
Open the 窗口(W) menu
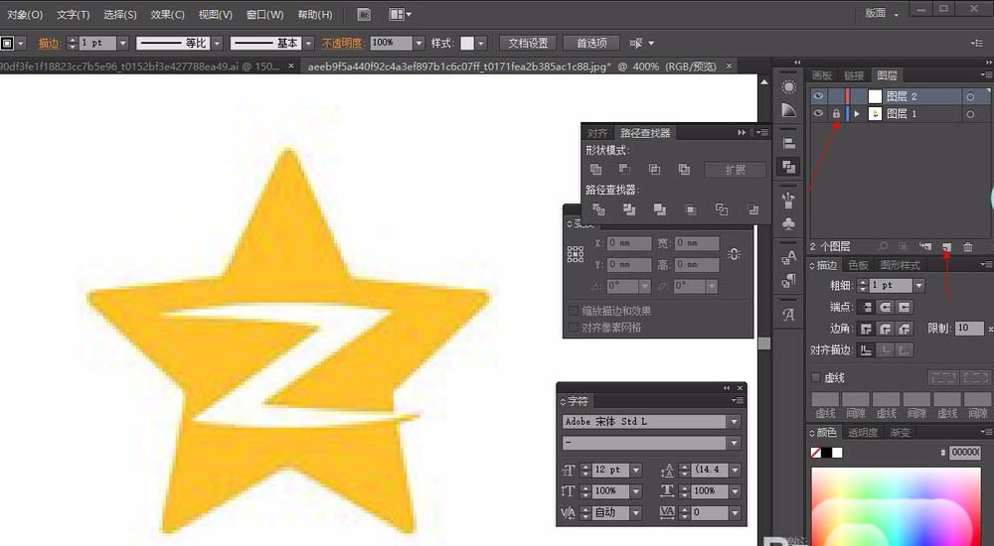click(x=264, y=14)
